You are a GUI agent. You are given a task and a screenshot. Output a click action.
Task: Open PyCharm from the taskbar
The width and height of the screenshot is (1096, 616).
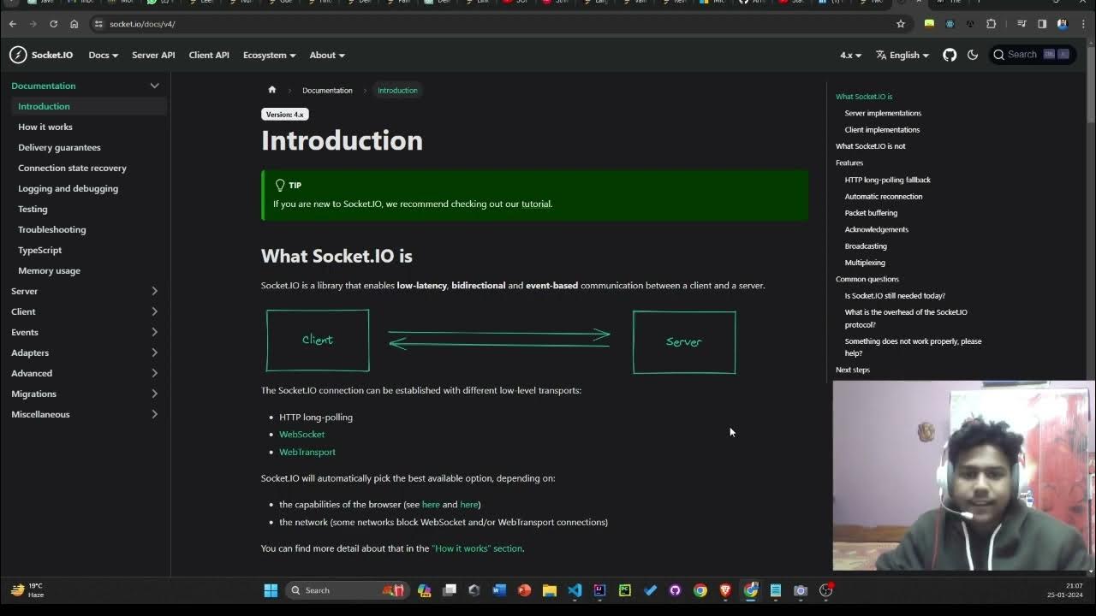(625, 590)
